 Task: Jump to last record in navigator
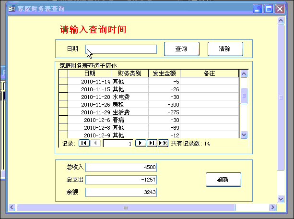tap(152, 143)
